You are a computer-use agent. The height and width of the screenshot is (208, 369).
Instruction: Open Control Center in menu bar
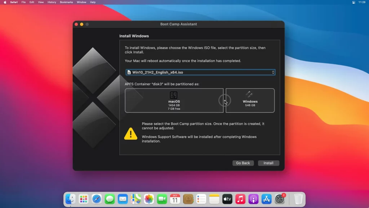click(354, 3)
